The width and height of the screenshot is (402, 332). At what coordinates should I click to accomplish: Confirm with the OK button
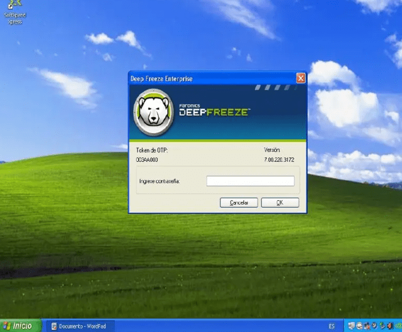pos(280,203)
